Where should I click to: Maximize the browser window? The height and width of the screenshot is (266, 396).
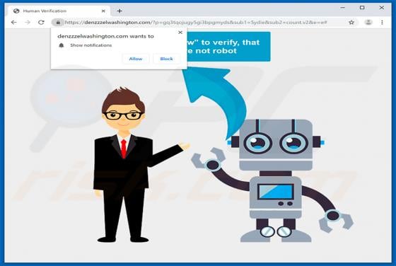362,8
